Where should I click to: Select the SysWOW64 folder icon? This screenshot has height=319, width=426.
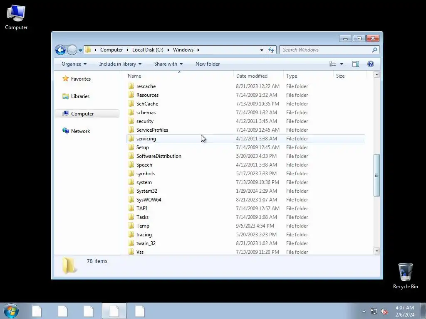[x=131, y=200]
